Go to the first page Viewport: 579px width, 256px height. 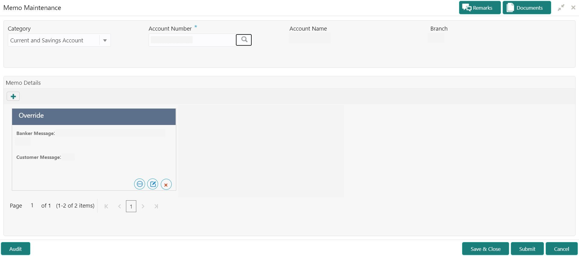click(106, 206)
